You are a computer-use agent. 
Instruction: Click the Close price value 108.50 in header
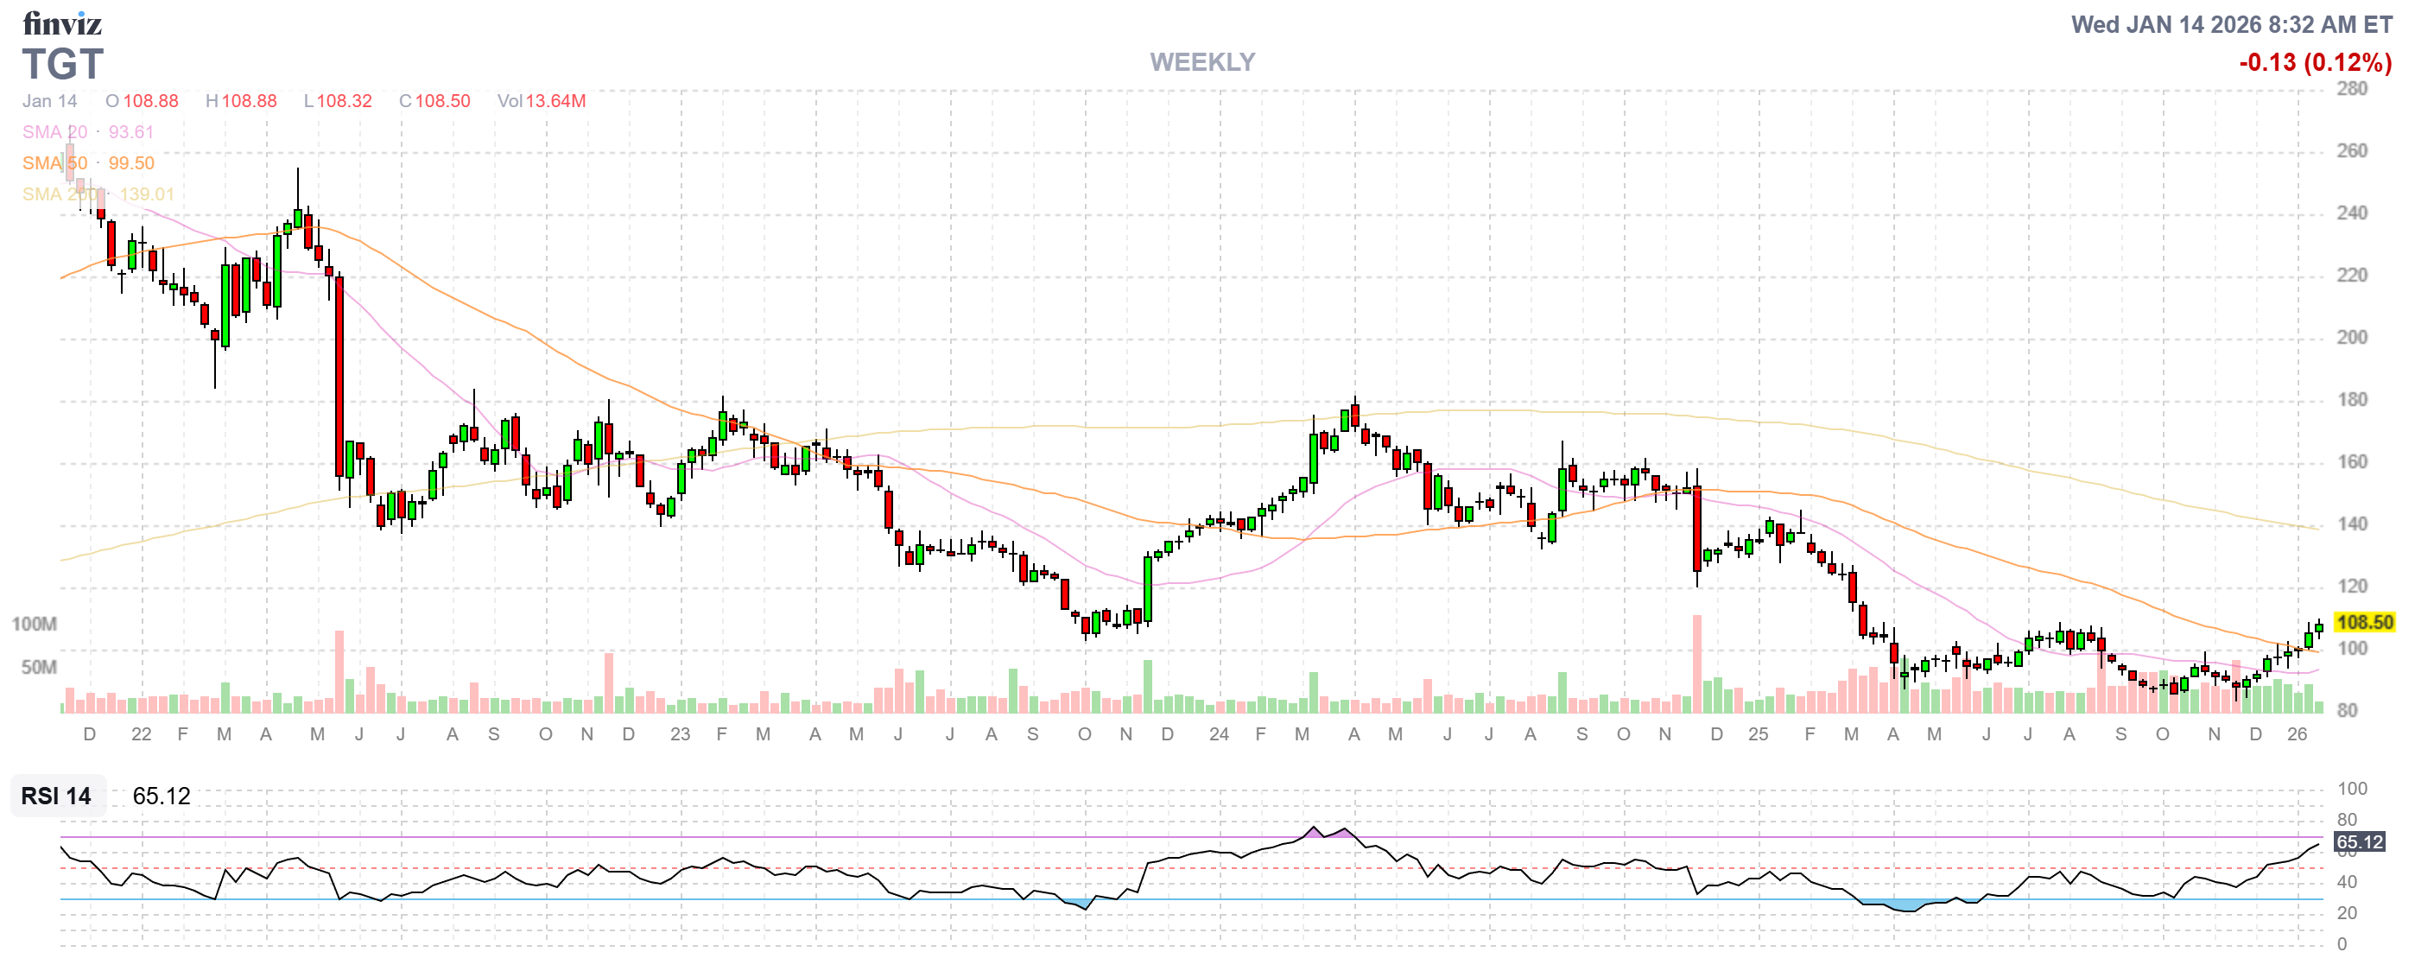click(x=442, y=101)
